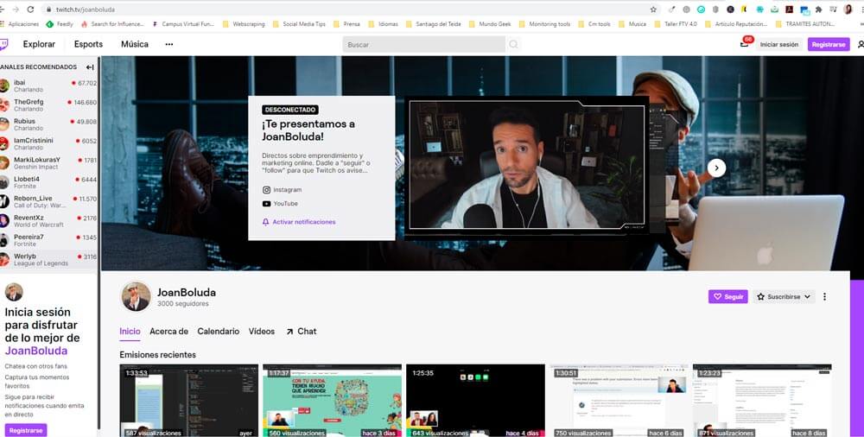Click the Registrarse button in top bar
This screenshot has height=437, width=864.
coord(829,45)
